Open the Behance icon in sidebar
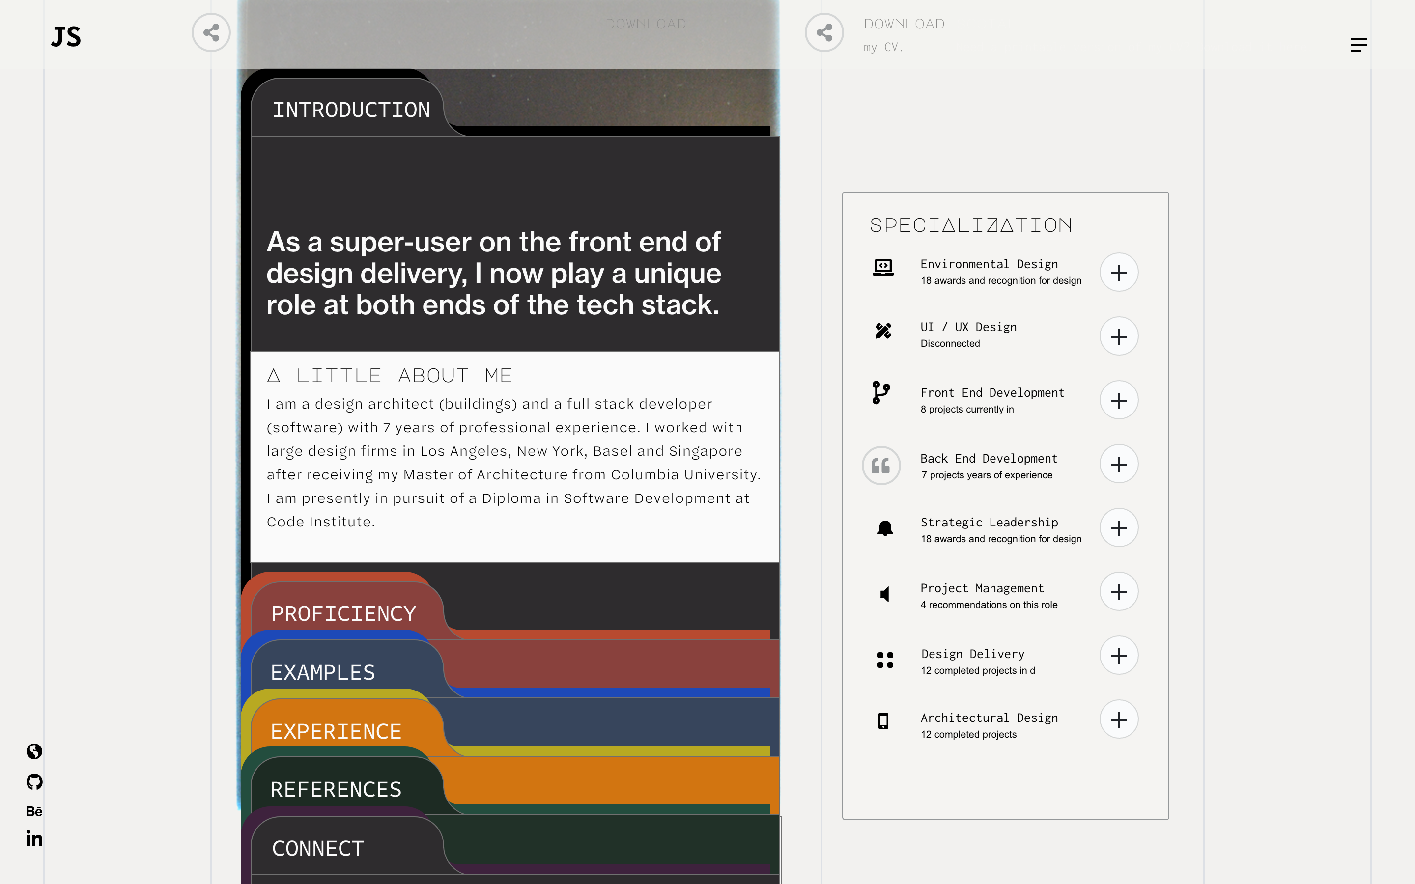This screenshot has height=884, width=1415. pos(34,811)
